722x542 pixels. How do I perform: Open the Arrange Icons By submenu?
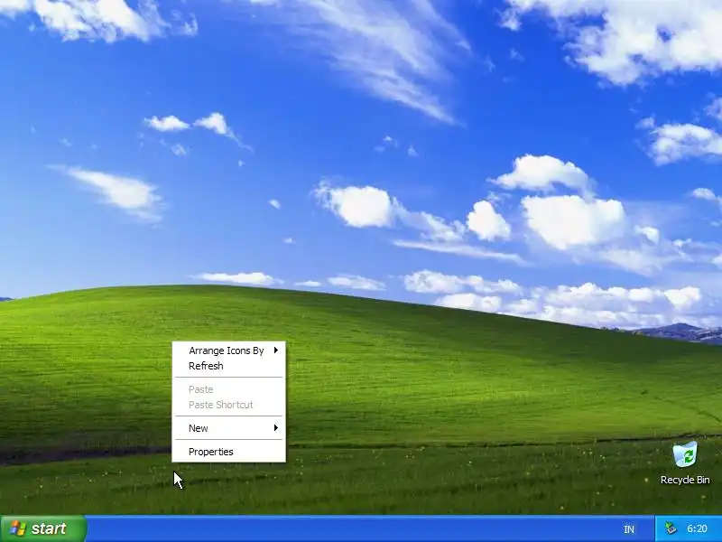point(228,350)
